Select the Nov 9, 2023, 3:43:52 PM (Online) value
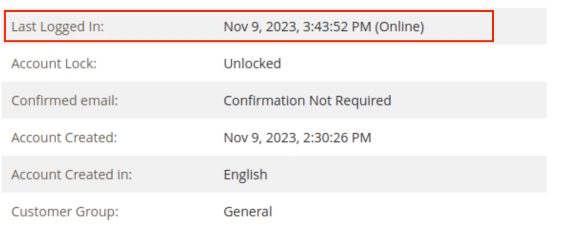Image resolution: width=574 pixels, height=242 pixels. point(324,27)
